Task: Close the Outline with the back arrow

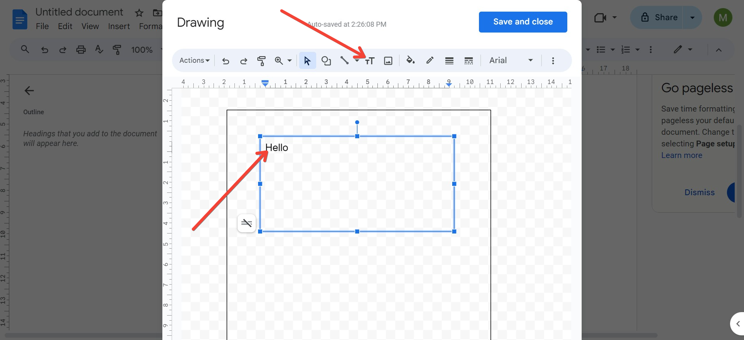Action: coord(29,91)
